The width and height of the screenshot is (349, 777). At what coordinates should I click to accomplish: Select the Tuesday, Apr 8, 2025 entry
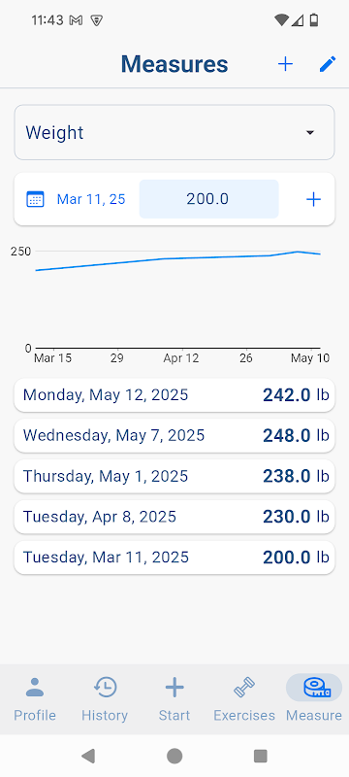click(174, 517)
